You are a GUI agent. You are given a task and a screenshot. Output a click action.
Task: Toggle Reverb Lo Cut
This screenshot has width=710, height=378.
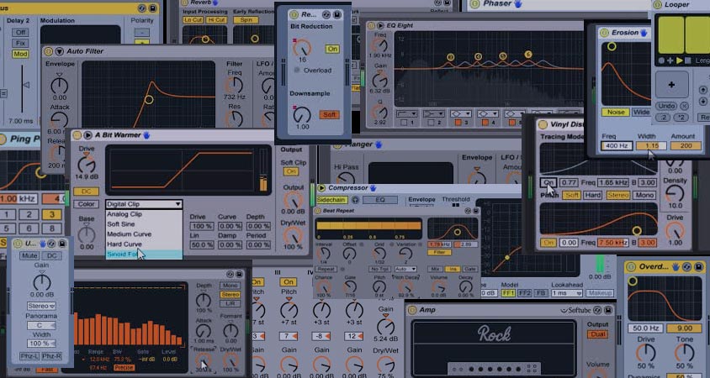193,20
